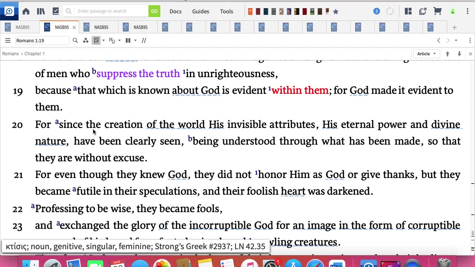475x267 pixels.
Task: Open footnote a before 'Professing'
Action: (33, 206)
